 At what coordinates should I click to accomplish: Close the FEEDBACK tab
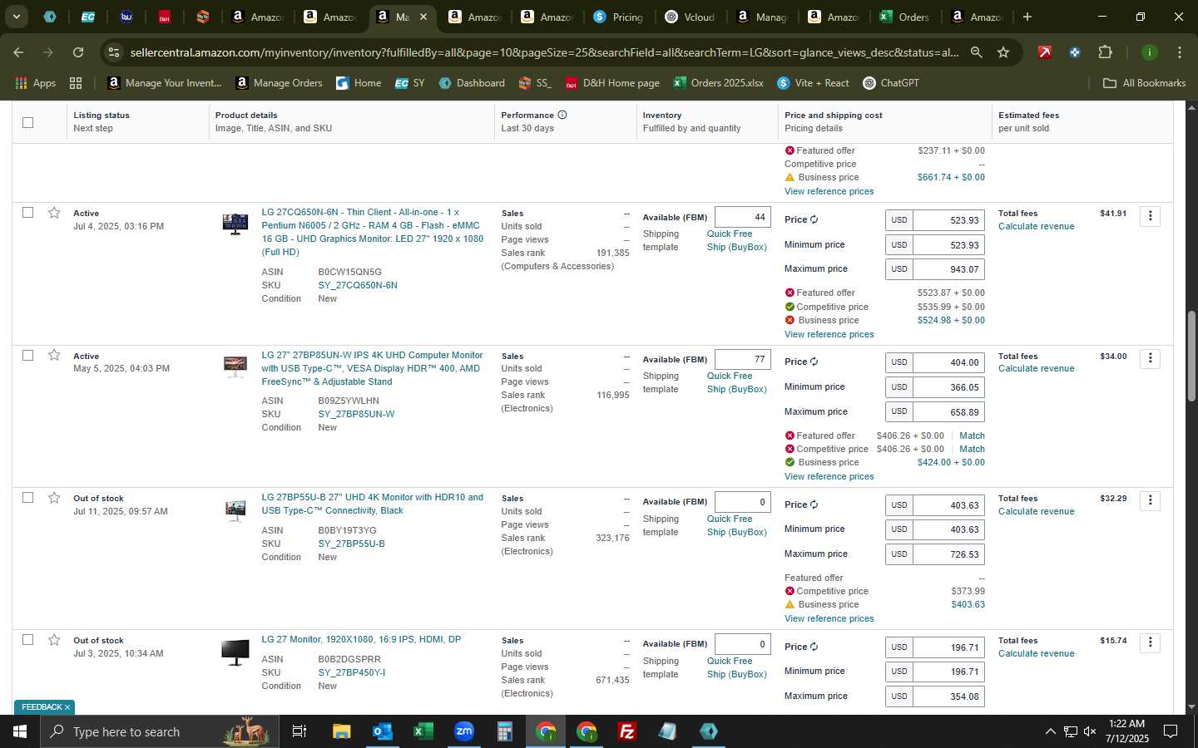[67, 707]
